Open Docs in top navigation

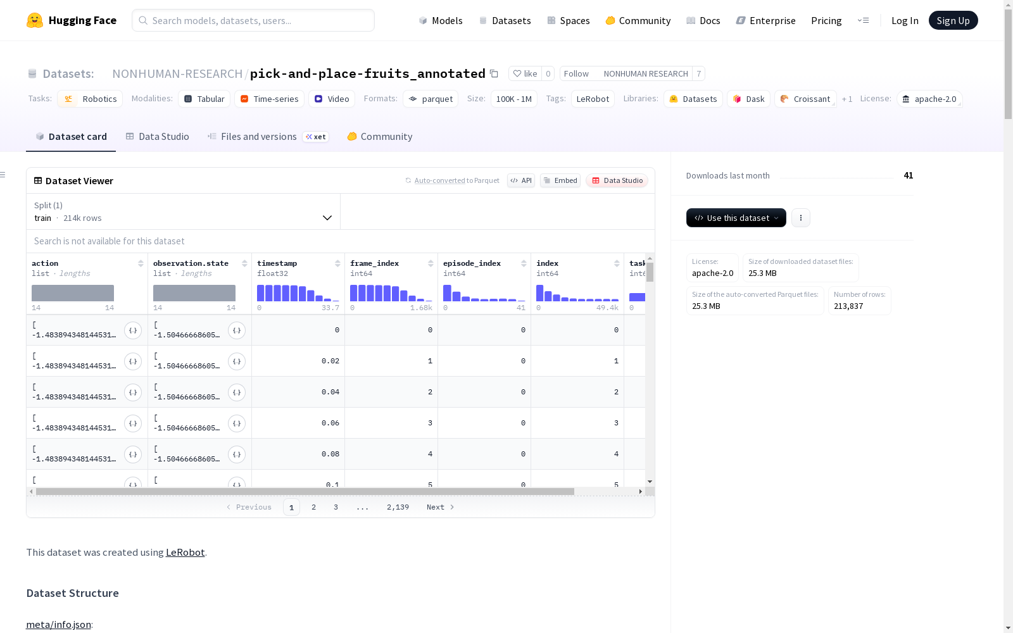coord(703,20)
